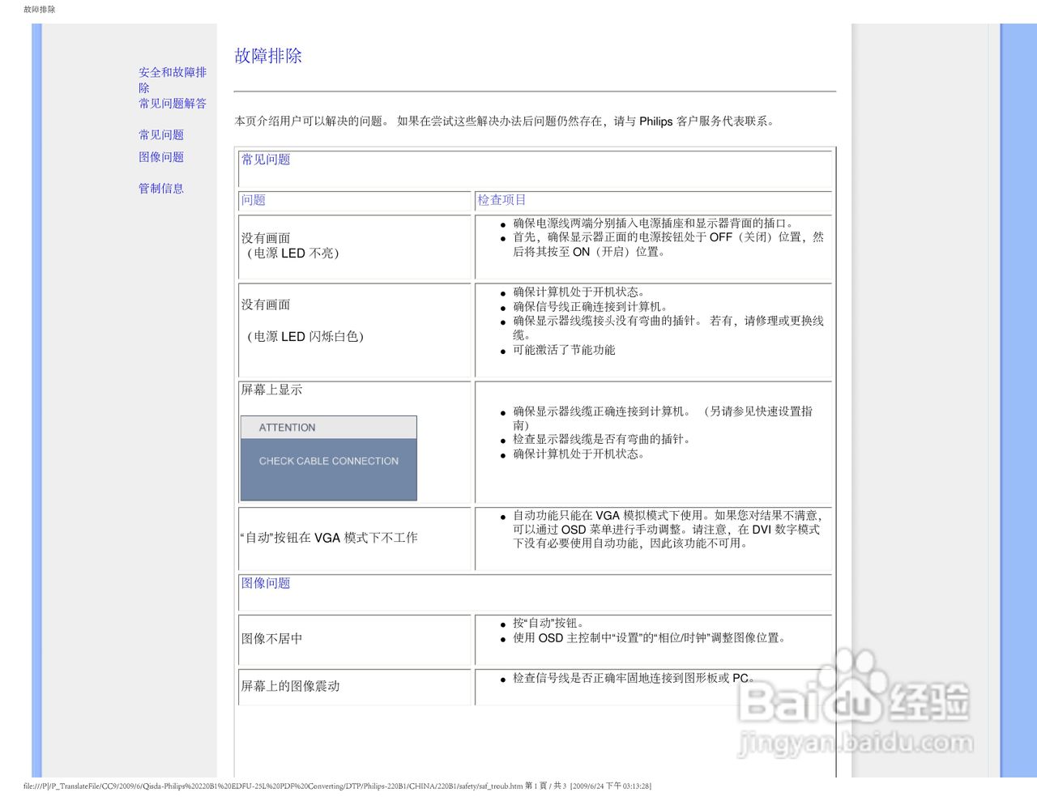Jump to 图像问题 from the sidebar
The width and height of the screenshot is (1037, 801).
point(161,157)
